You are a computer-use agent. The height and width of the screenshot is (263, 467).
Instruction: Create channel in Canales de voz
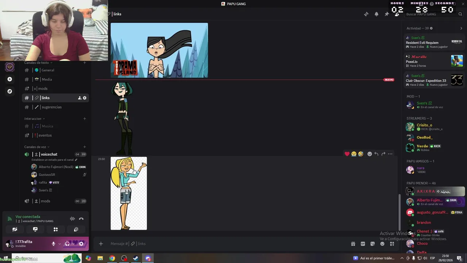pos(85,147)
